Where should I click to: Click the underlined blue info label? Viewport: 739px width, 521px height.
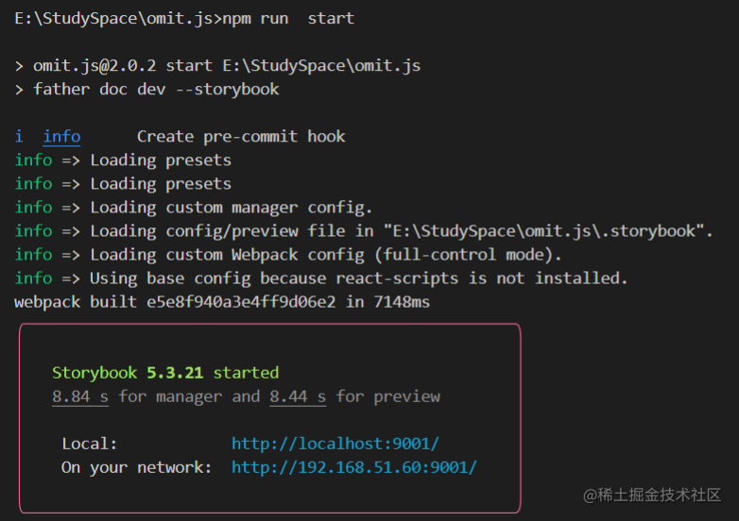click(61, 137)
